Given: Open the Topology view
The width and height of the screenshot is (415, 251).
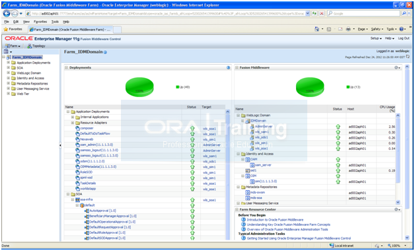Looking at the screenshot, I should pos(36,46).
